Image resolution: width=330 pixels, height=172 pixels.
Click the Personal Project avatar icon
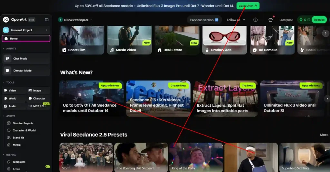[x=6, y=30]
